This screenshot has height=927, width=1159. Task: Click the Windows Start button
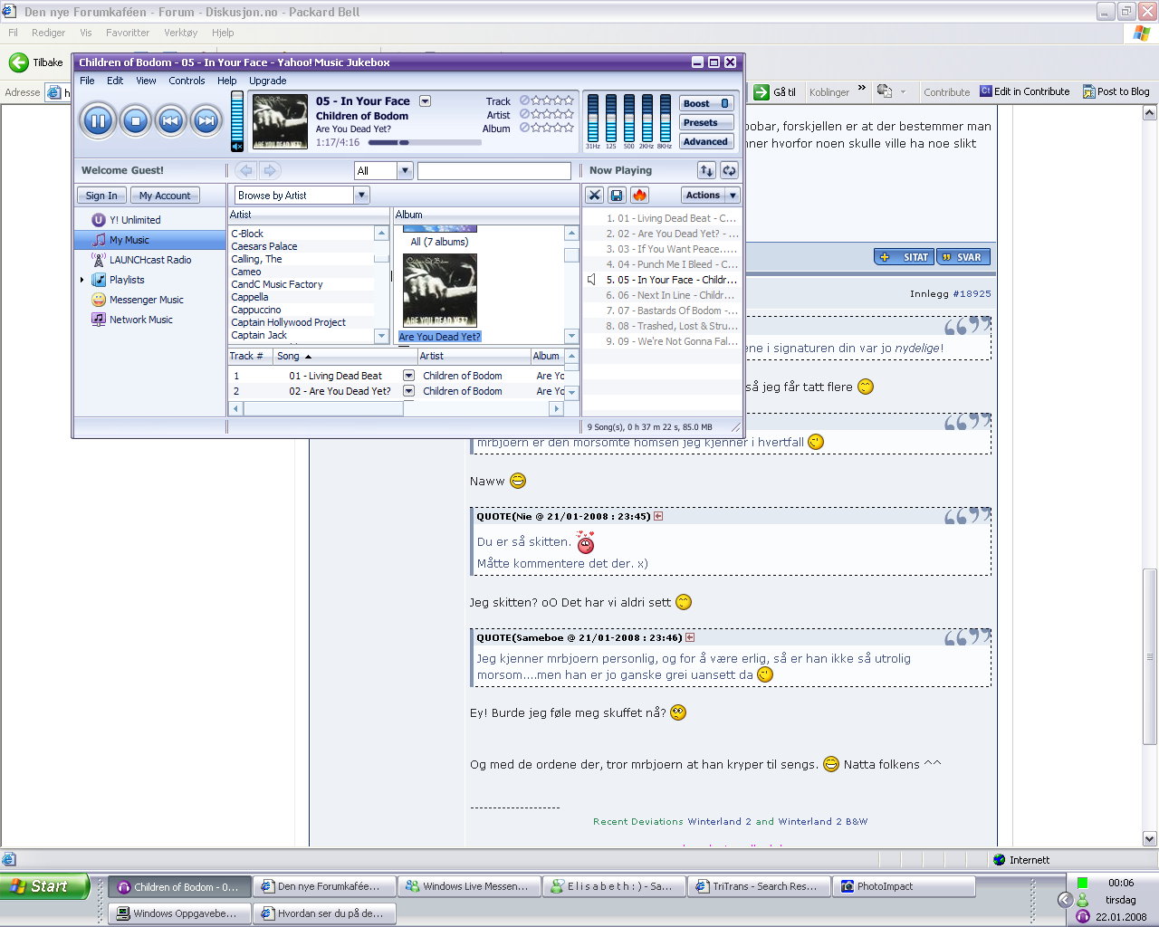(45, 886)
